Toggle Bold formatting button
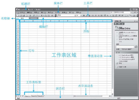Image resolution: width=139 pixels, height=100 pixels. 84,15
